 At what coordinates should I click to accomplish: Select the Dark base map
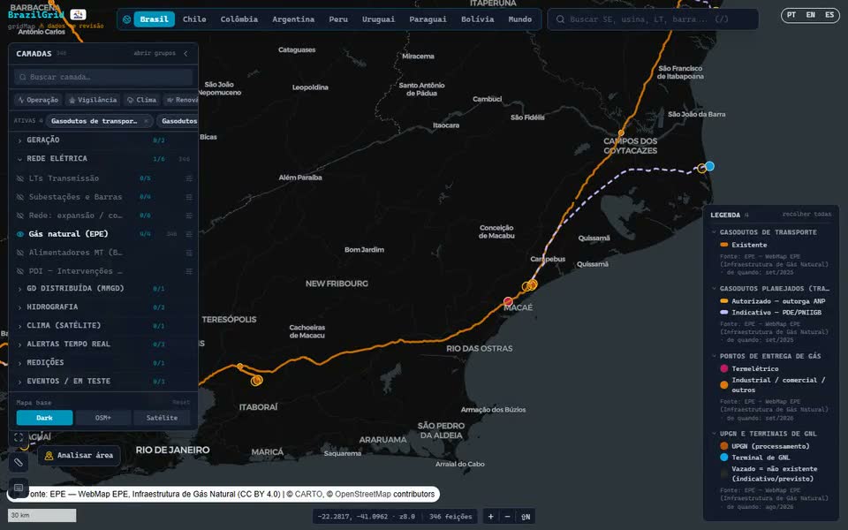[x=44, y=418]
